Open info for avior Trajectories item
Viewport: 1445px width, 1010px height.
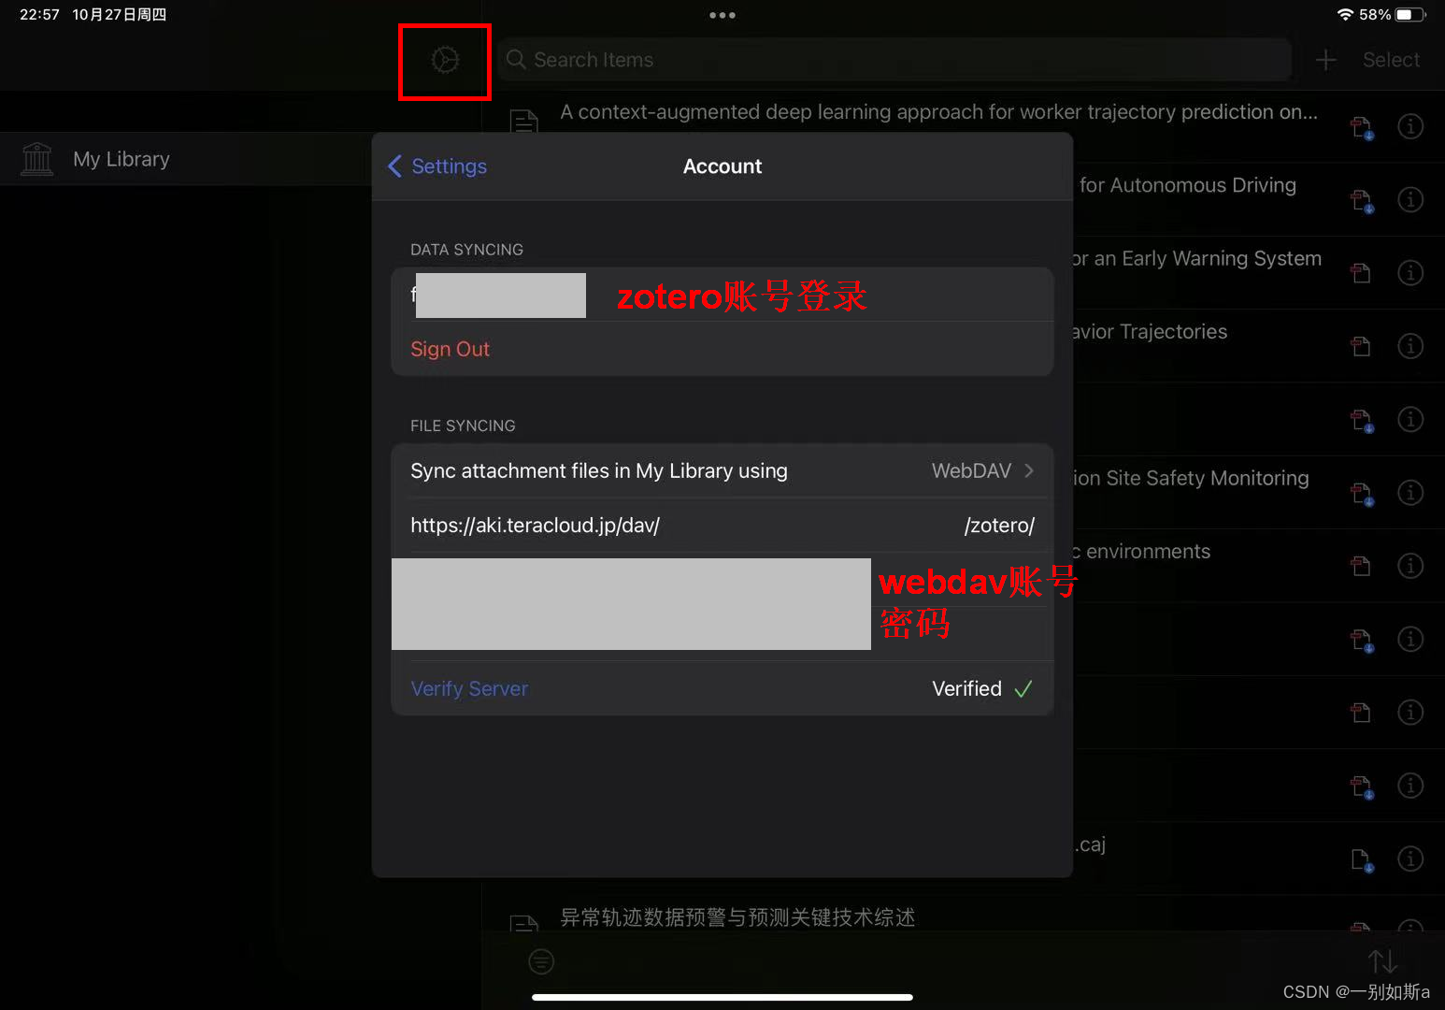pos(1409,346)
